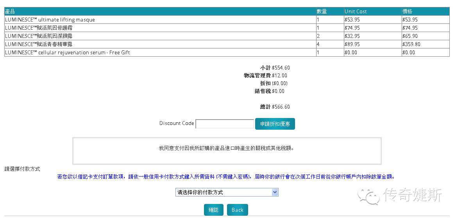Screen dimensions: 456x218
Task: Open the 请选择你的付款方式 payment dropdown
Action: click(227, 192)
